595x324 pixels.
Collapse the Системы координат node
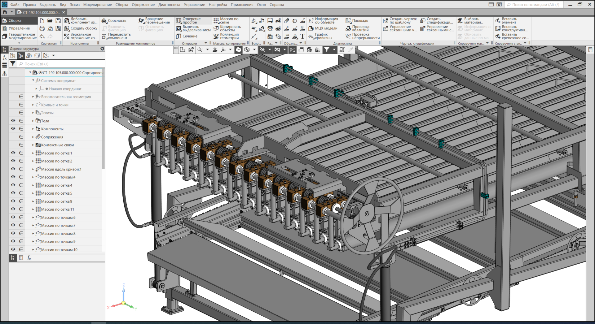click(x=33, y=80)
